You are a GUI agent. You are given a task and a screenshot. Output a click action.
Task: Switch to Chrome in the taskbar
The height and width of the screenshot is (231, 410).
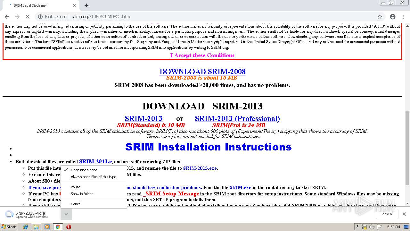pos(58,227)
